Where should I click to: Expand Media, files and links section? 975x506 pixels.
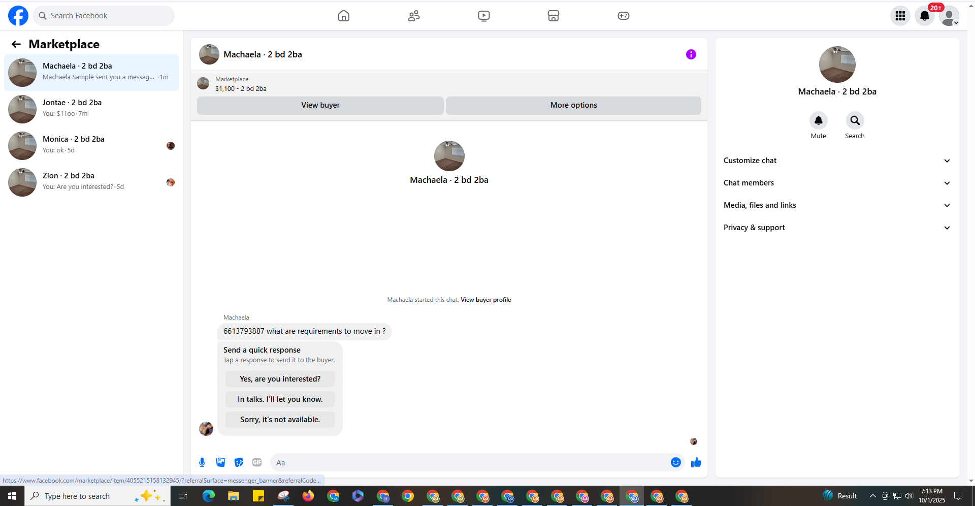point(837,205)
